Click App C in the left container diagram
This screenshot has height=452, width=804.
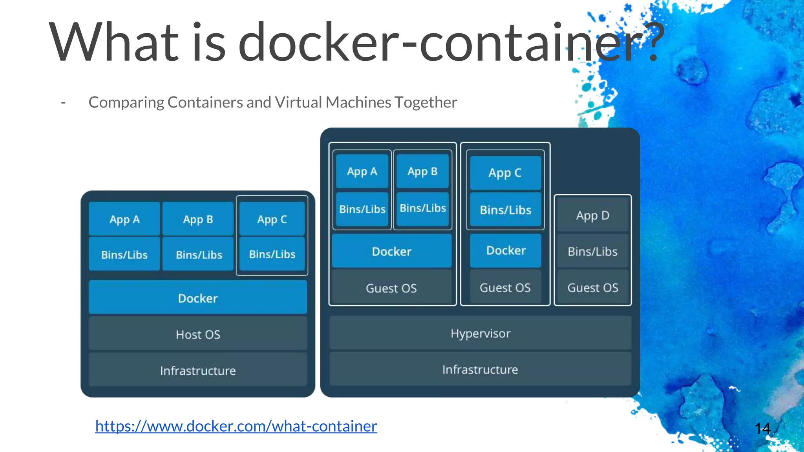[x=272, y=219]
